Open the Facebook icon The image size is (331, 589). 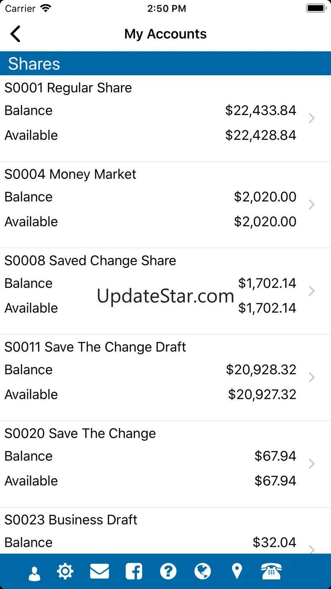coord(134,572)
